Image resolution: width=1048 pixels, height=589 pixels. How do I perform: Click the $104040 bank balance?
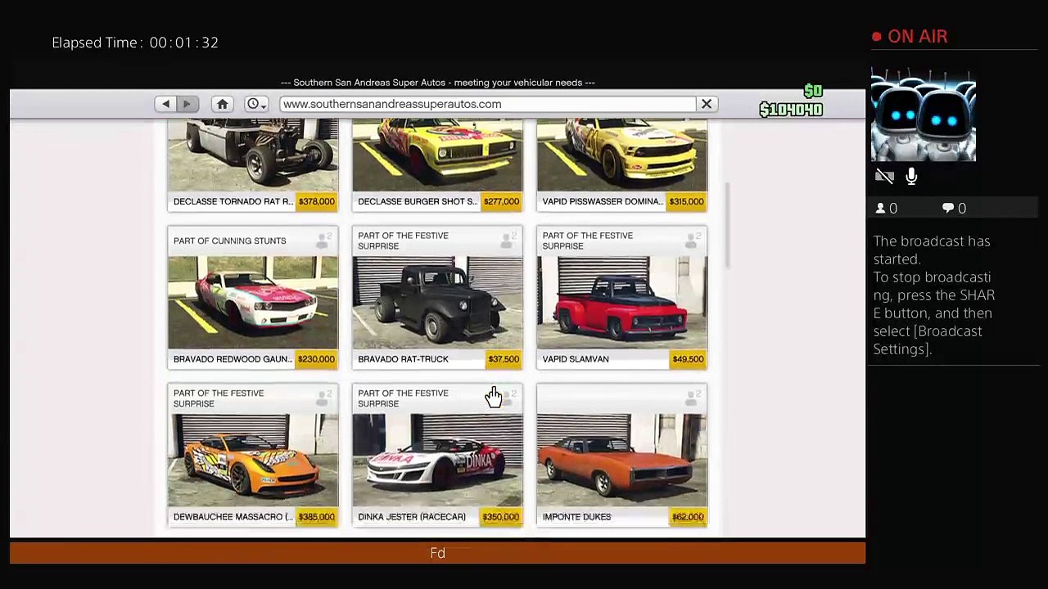point(791,110)
